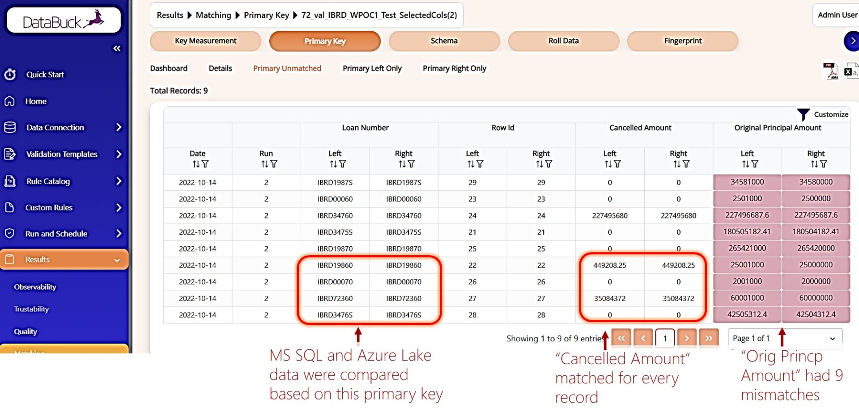
Task: Click the Customize funnel icon
Action: [803, 114]
